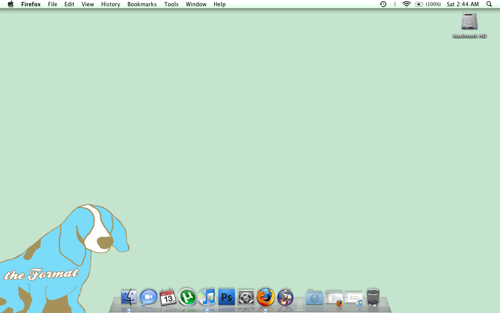Image resolution: width=500 pixels, height=313 pixels.
Task: Open the Window menu
Action: coord(196,4)
